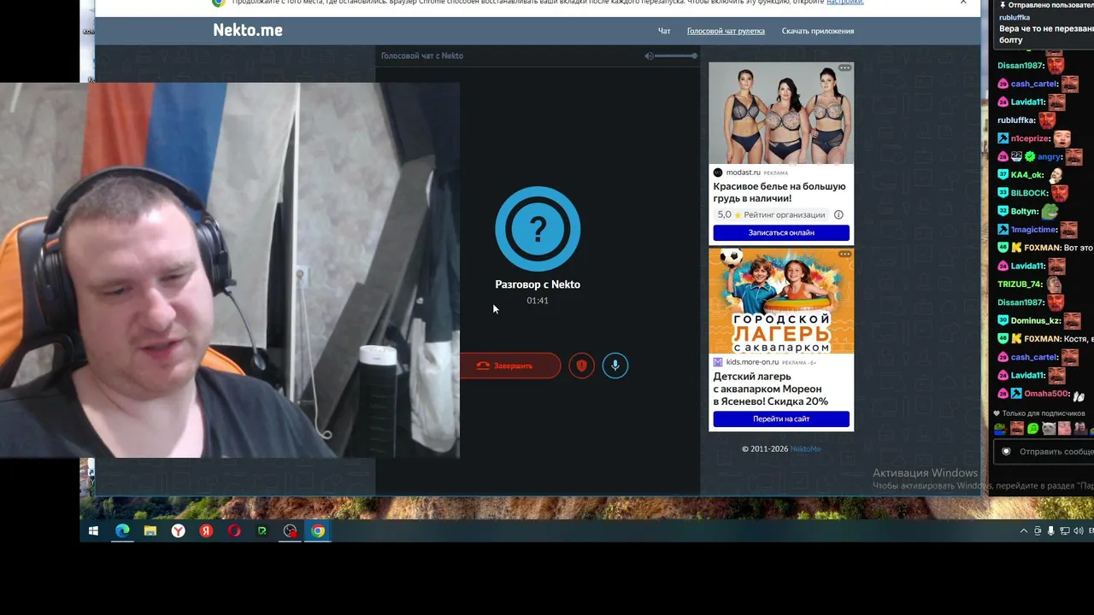Click the Только для подписчиков label
This screenshot has width=1094, height=615.
click(x=1044, y=413)
